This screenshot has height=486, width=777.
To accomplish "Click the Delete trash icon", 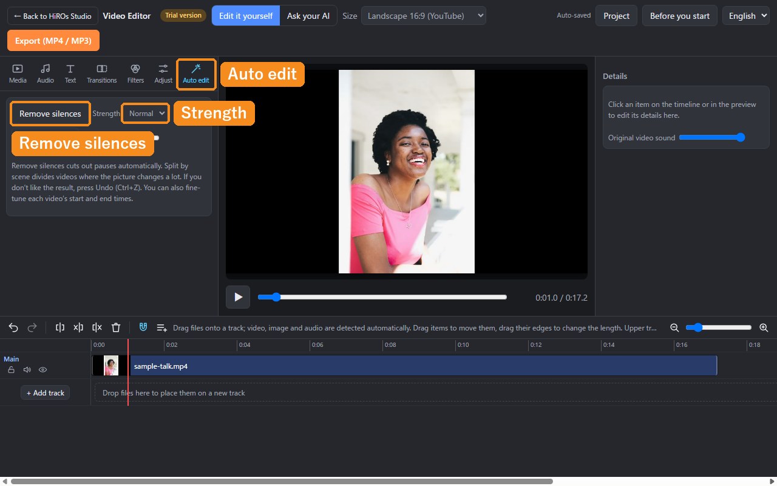I will pyautogui.click(x=116, y=327).
